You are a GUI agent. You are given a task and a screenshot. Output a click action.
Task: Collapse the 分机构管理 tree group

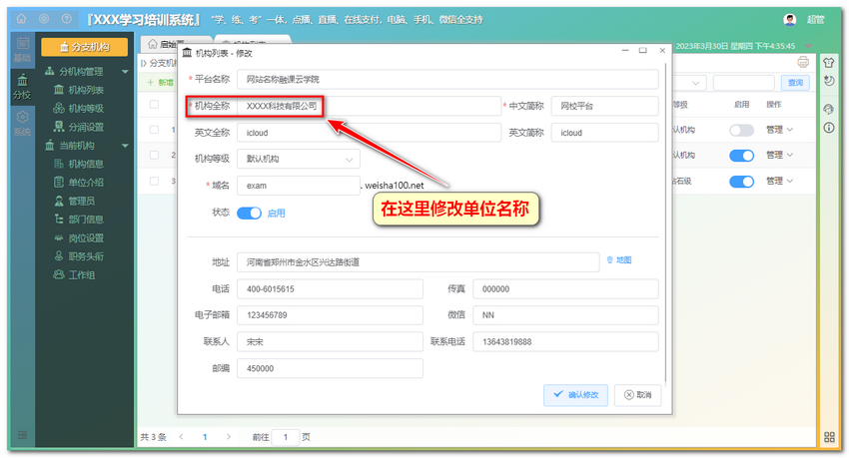click(125, 72)
